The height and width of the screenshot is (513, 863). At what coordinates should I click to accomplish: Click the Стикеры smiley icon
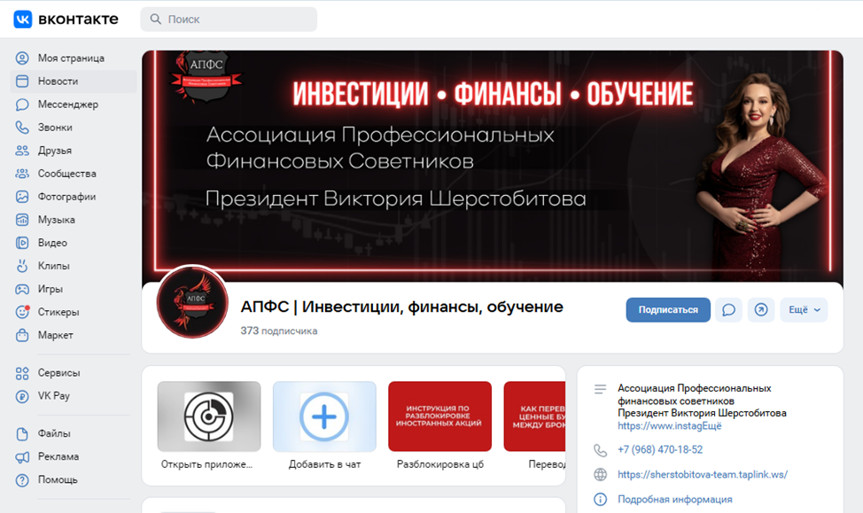coord(22,312)
